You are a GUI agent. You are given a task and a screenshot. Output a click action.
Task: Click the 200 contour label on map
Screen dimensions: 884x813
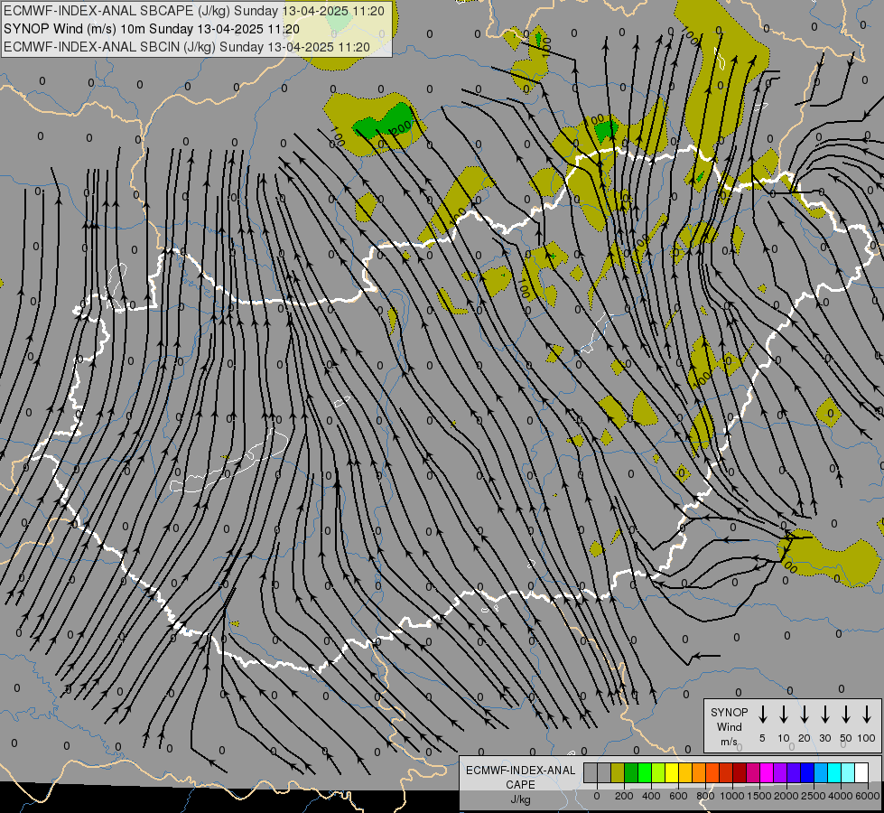click(401, 129)
